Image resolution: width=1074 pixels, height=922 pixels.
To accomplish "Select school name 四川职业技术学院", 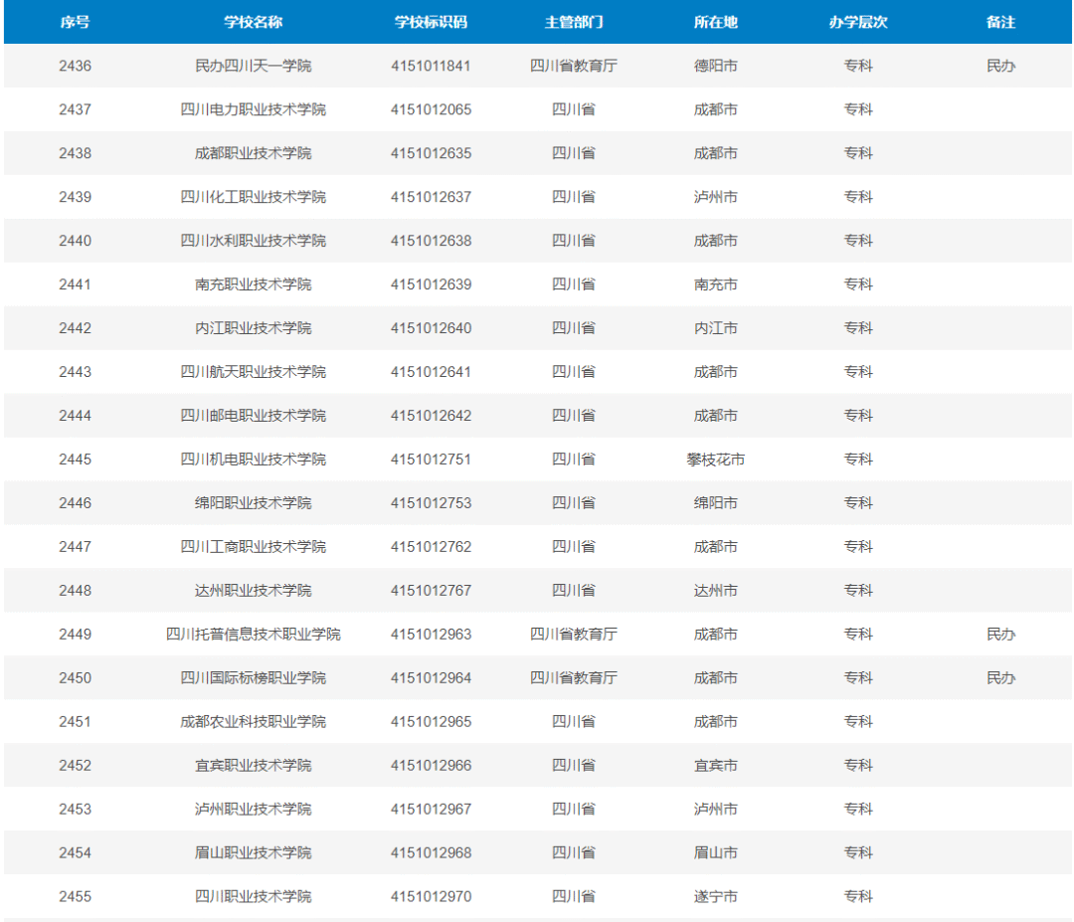I will point(253,897).
